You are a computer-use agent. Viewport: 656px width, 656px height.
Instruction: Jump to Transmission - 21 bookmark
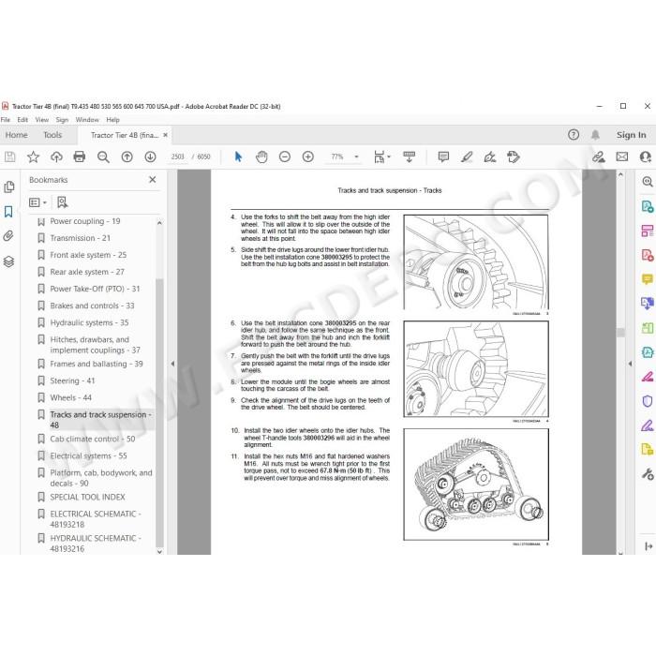pos(81,238)
